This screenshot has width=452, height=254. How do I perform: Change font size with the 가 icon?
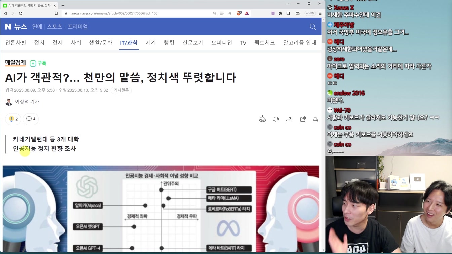289,119
